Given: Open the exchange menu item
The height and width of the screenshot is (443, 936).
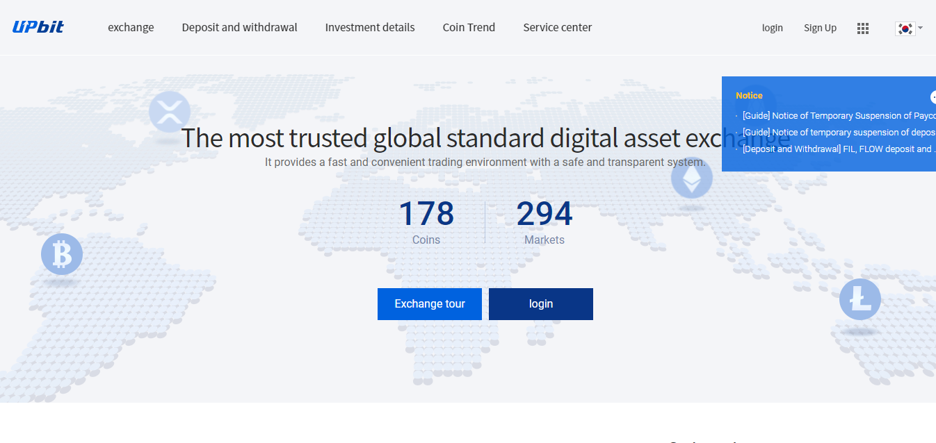Looking at the screenshot, I should (131, 28).
